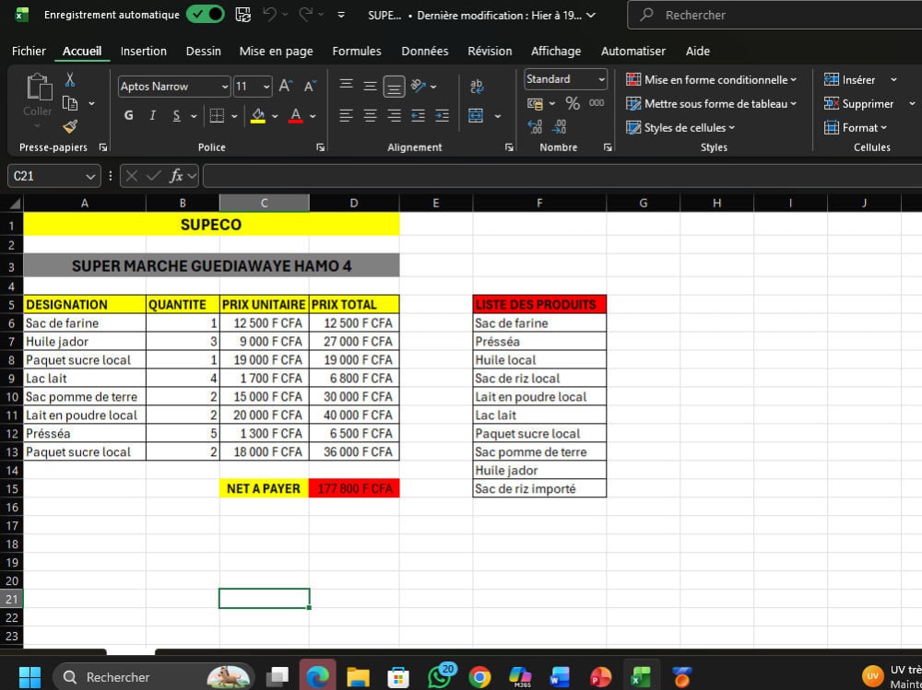Open Quick Access Toolbar customize arrow
The image size is (922, 690).
click(341, 15)
